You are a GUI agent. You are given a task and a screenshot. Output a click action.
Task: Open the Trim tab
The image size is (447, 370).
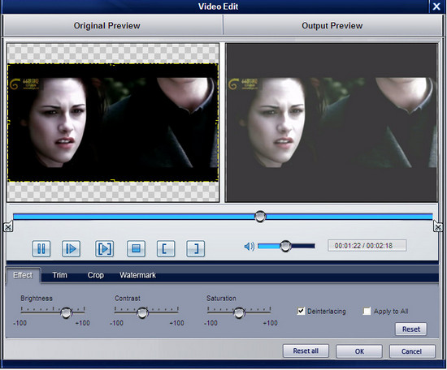[59, 275]
